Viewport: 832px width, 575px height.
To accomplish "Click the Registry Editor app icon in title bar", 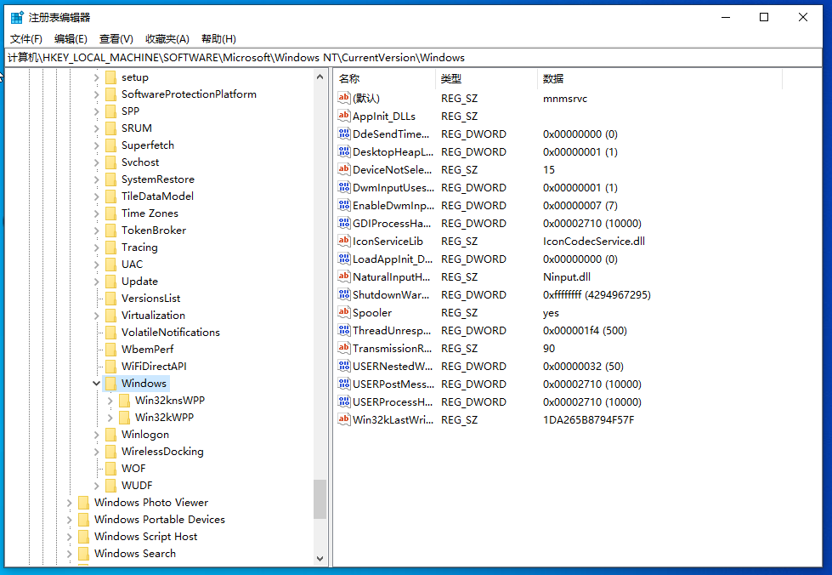I will (17, 18).
